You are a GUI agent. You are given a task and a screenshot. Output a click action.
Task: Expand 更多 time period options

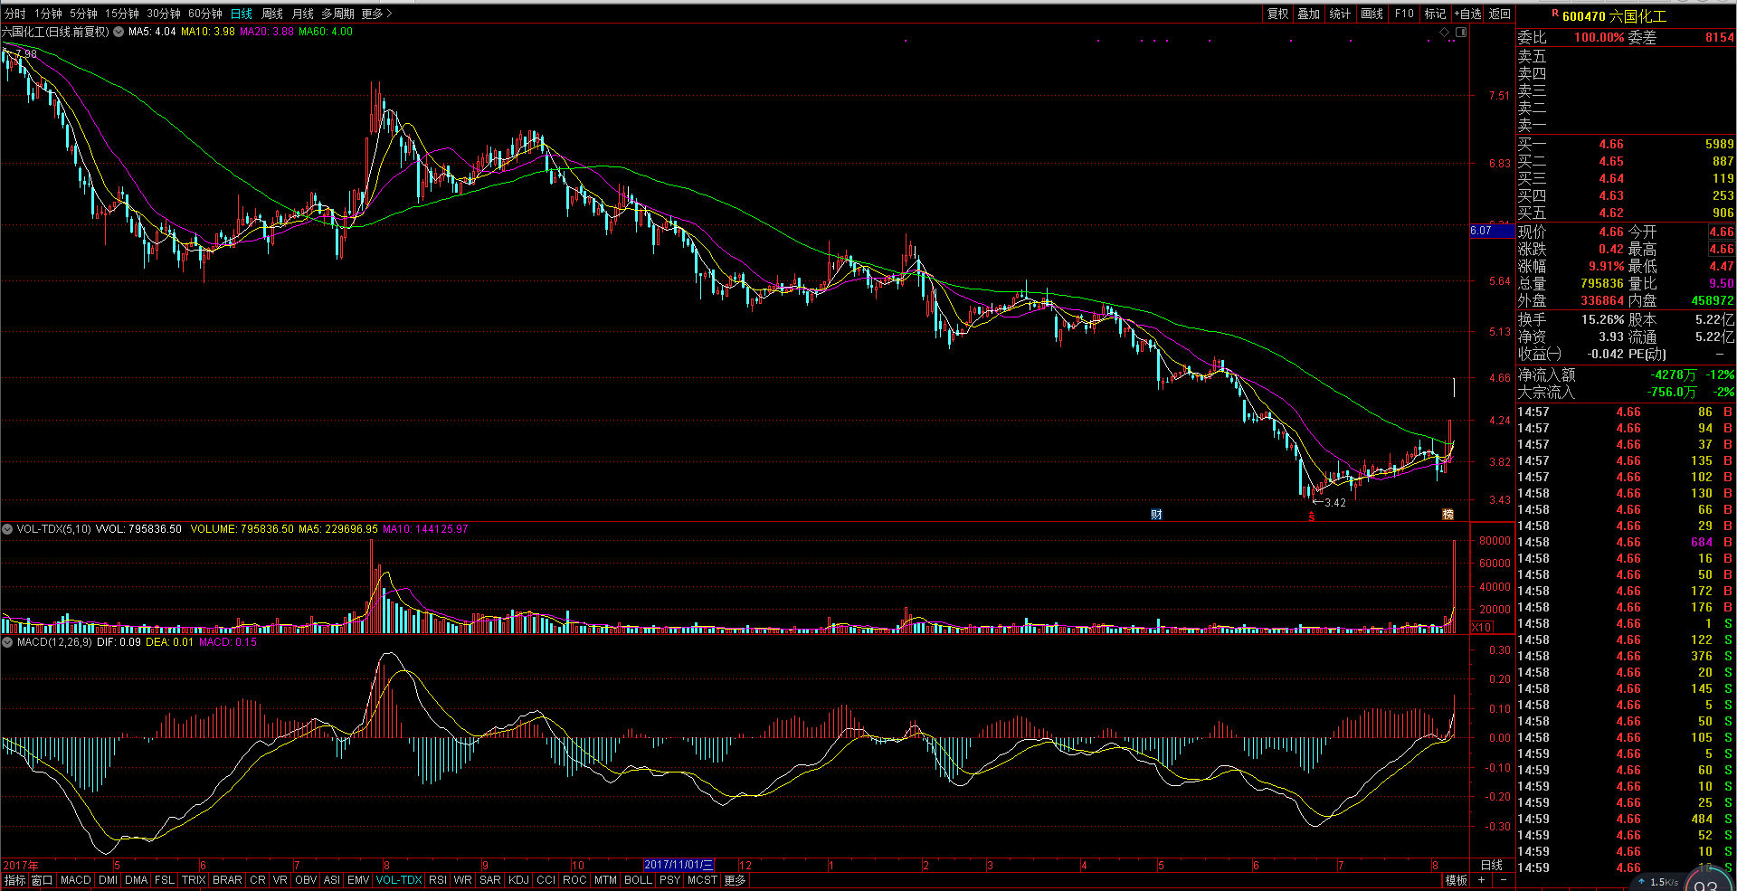pyautogui.click(x=376, y=14)
